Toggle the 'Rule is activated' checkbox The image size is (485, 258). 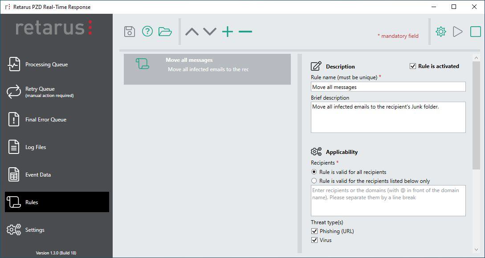point(413,66)
